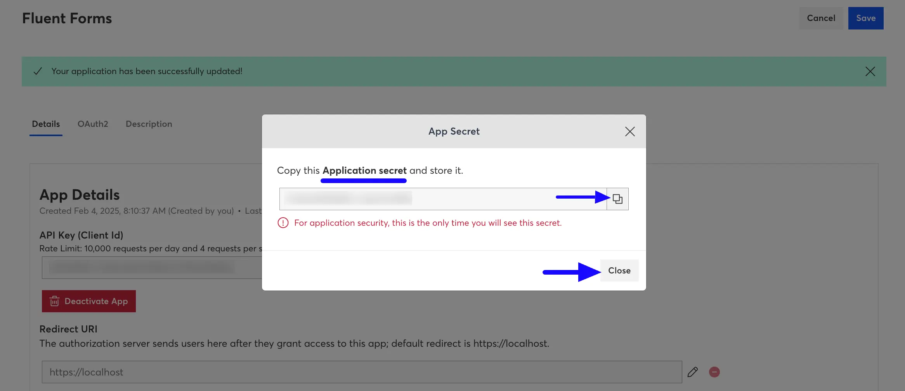Click the Cancel button
Screen dimensions: 905x391
pos(821,18)
